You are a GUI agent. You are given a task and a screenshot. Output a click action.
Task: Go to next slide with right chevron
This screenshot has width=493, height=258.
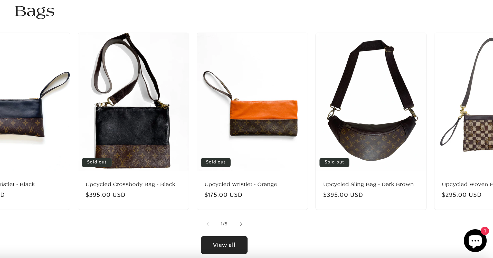click(241, 224)
